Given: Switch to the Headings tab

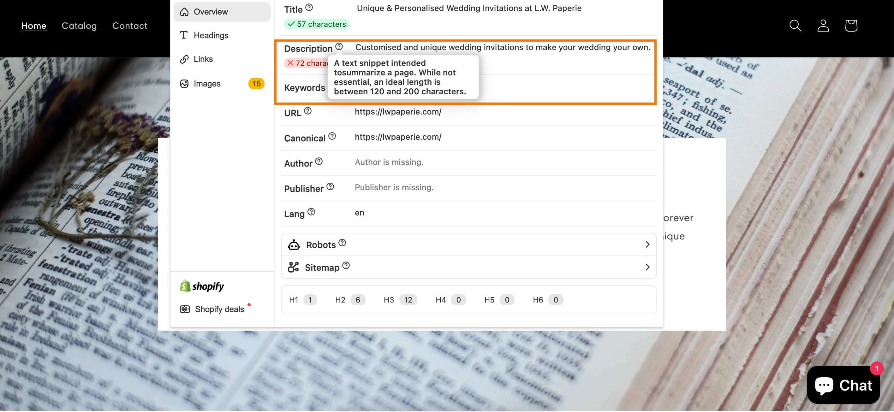Looking at the screenshot, I should 211,35.
